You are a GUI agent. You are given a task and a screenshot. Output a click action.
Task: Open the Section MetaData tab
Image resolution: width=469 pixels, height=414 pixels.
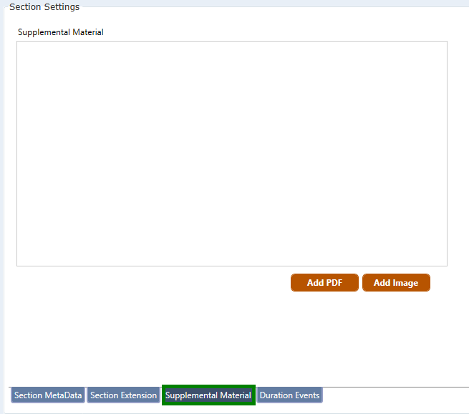48,395
